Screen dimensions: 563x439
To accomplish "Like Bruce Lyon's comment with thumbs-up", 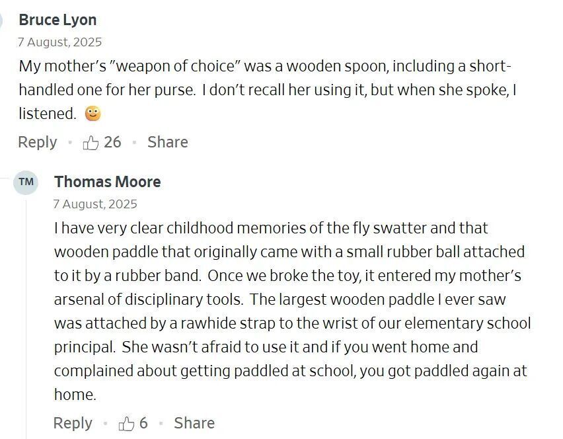I will (91, 142).
